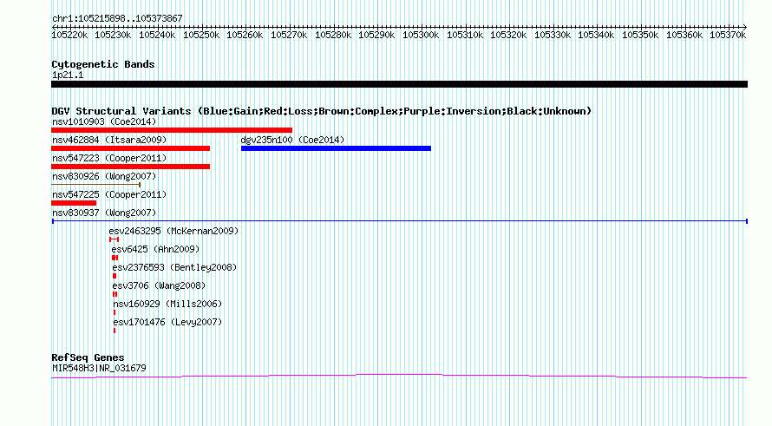The width and height of the screenshot is (772, 426).
Task: Select the red nsv547223 loss bar
Action: coord(130,167)
